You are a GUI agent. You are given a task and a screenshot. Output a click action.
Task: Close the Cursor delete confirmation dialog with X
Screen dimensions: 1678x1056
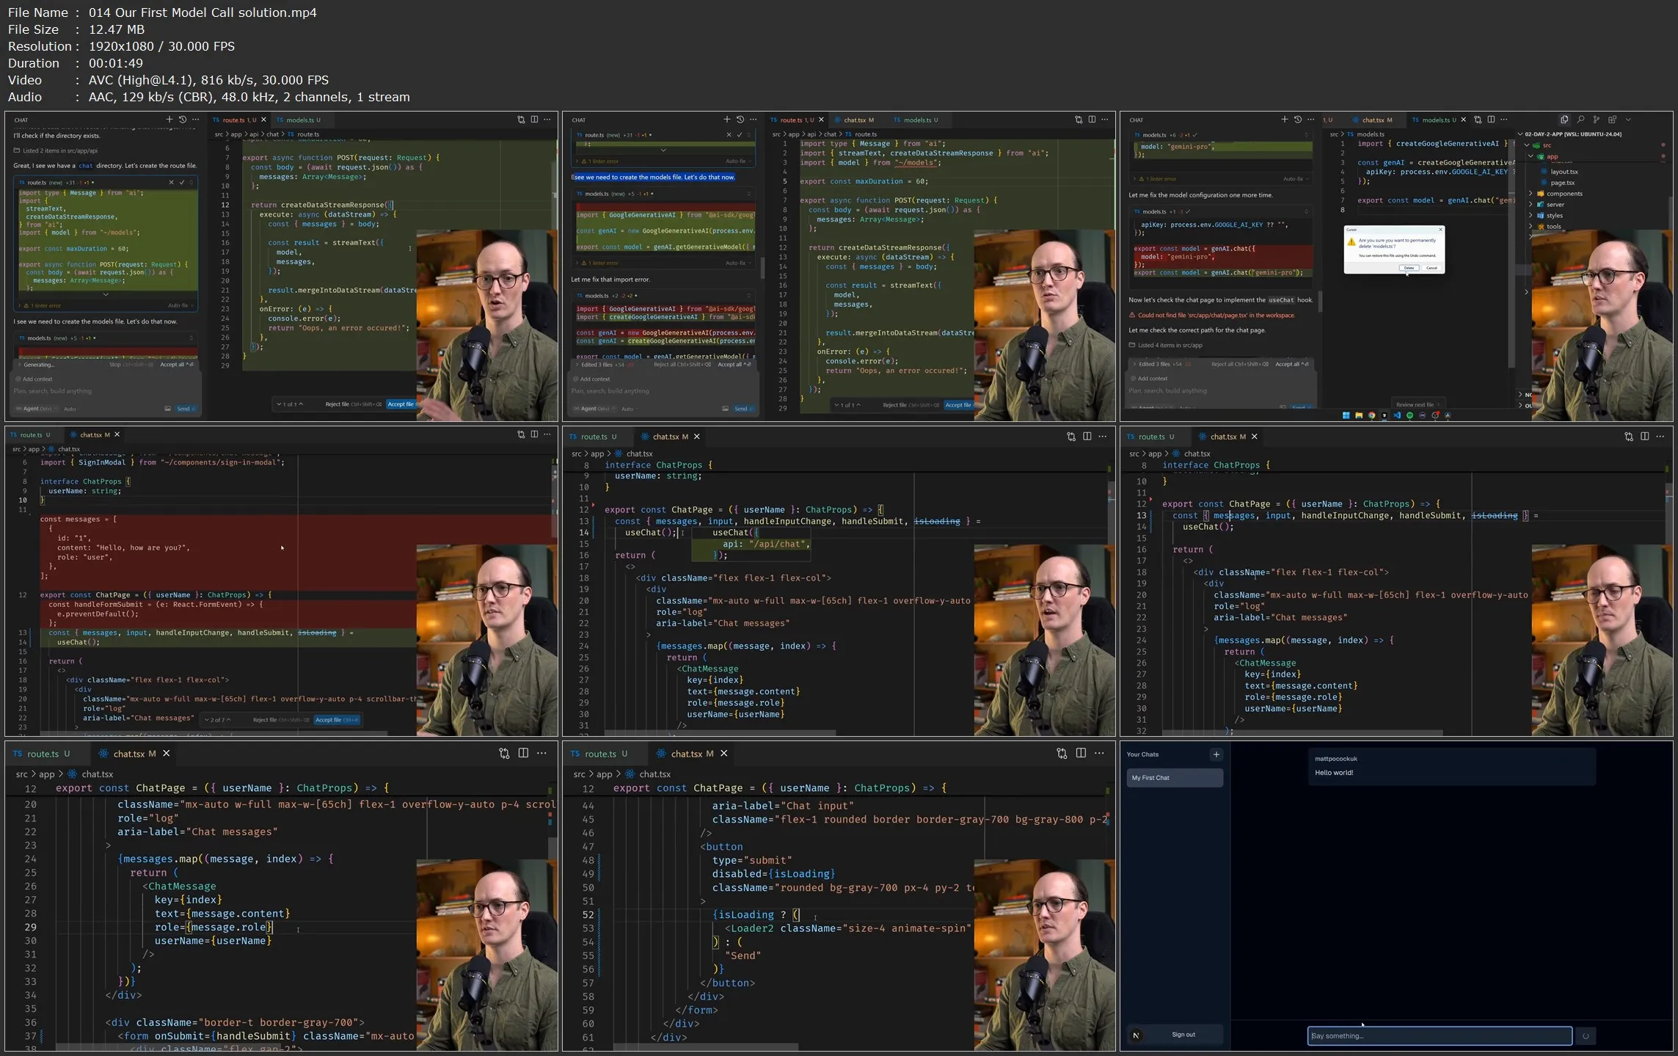click(1440, 230)
